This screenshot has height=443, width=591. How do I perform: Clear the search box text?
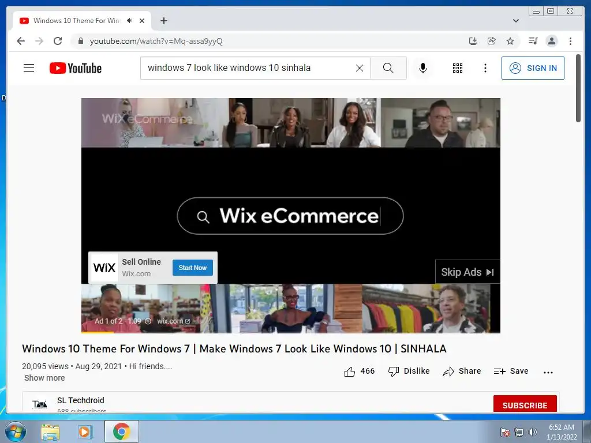pyautogui.click(x=360, y=68)
